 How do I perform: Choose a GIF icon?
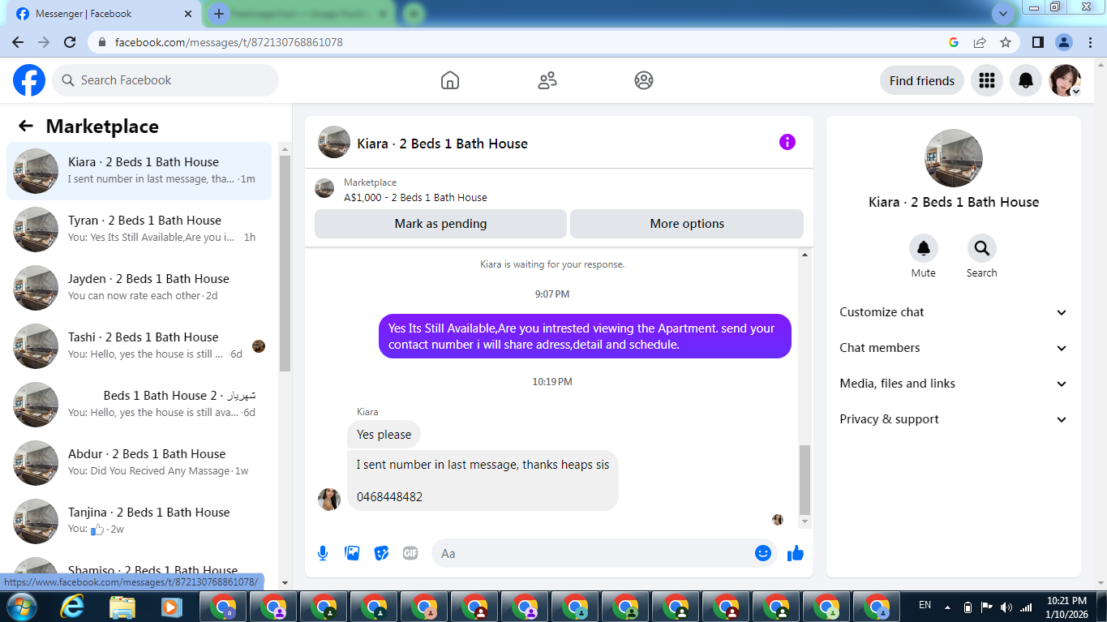[x=410, y=553]
